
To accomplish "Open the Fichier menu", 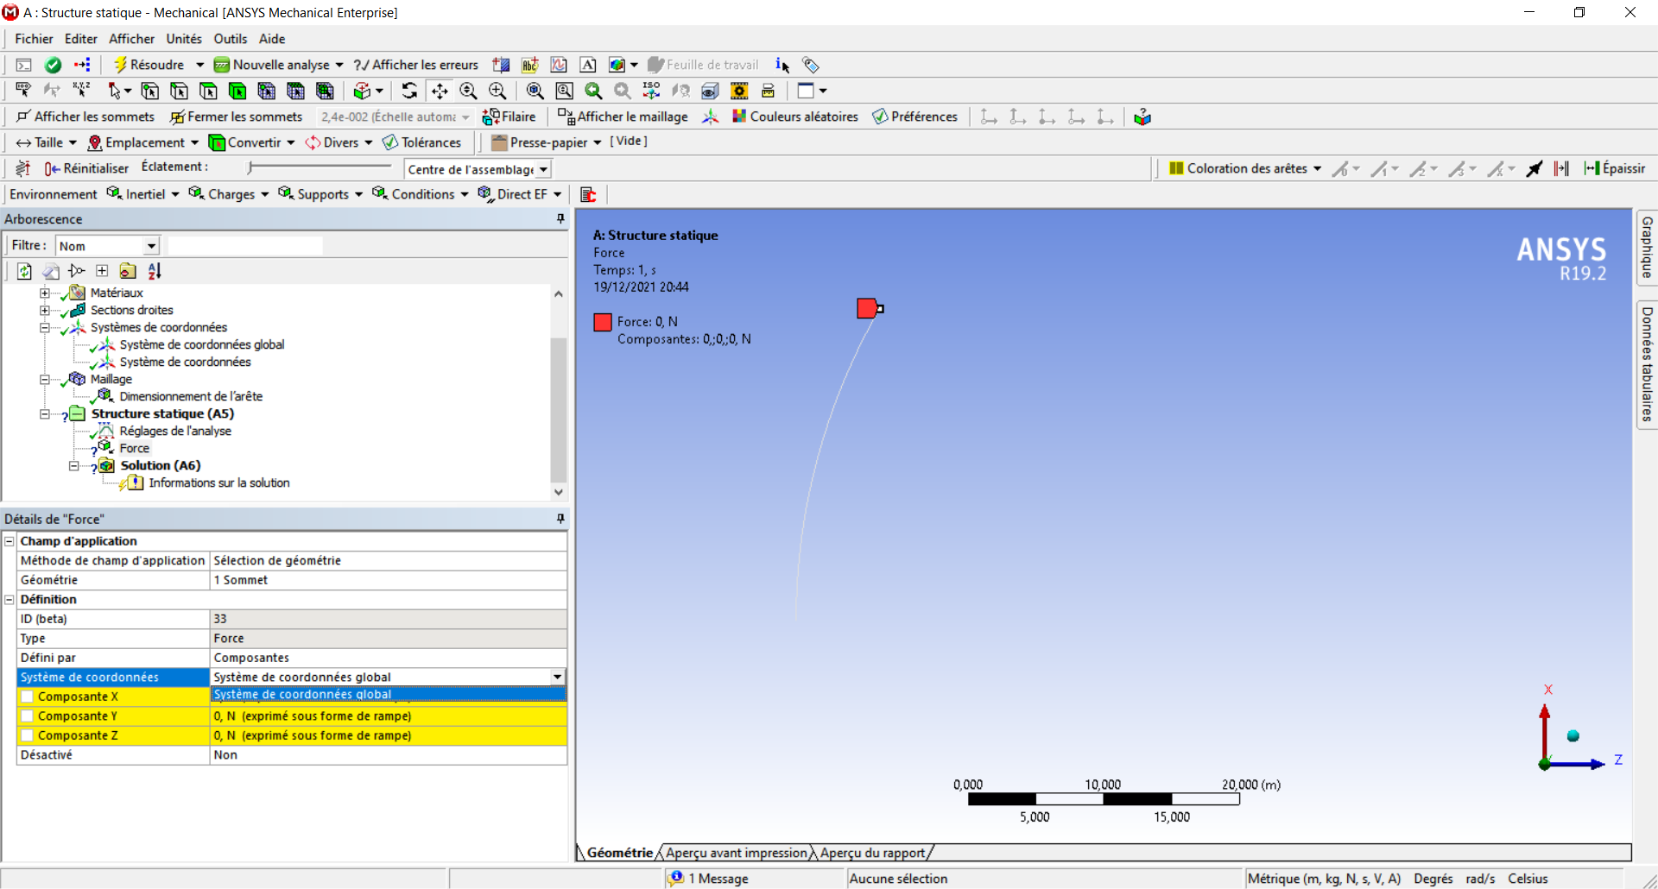I will click(34, 39).
